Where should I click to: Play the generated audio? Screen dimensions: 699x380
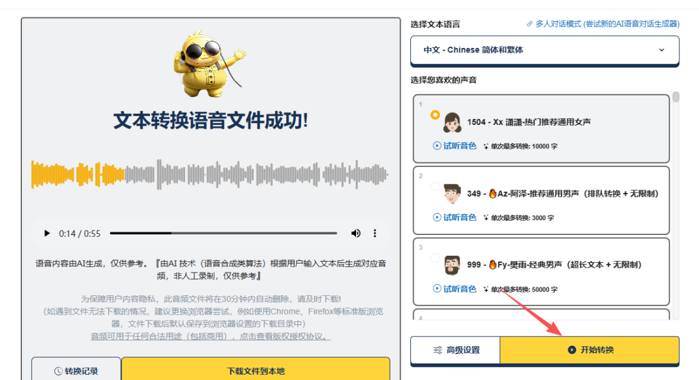pyautogui.click(x=47, y=233)
